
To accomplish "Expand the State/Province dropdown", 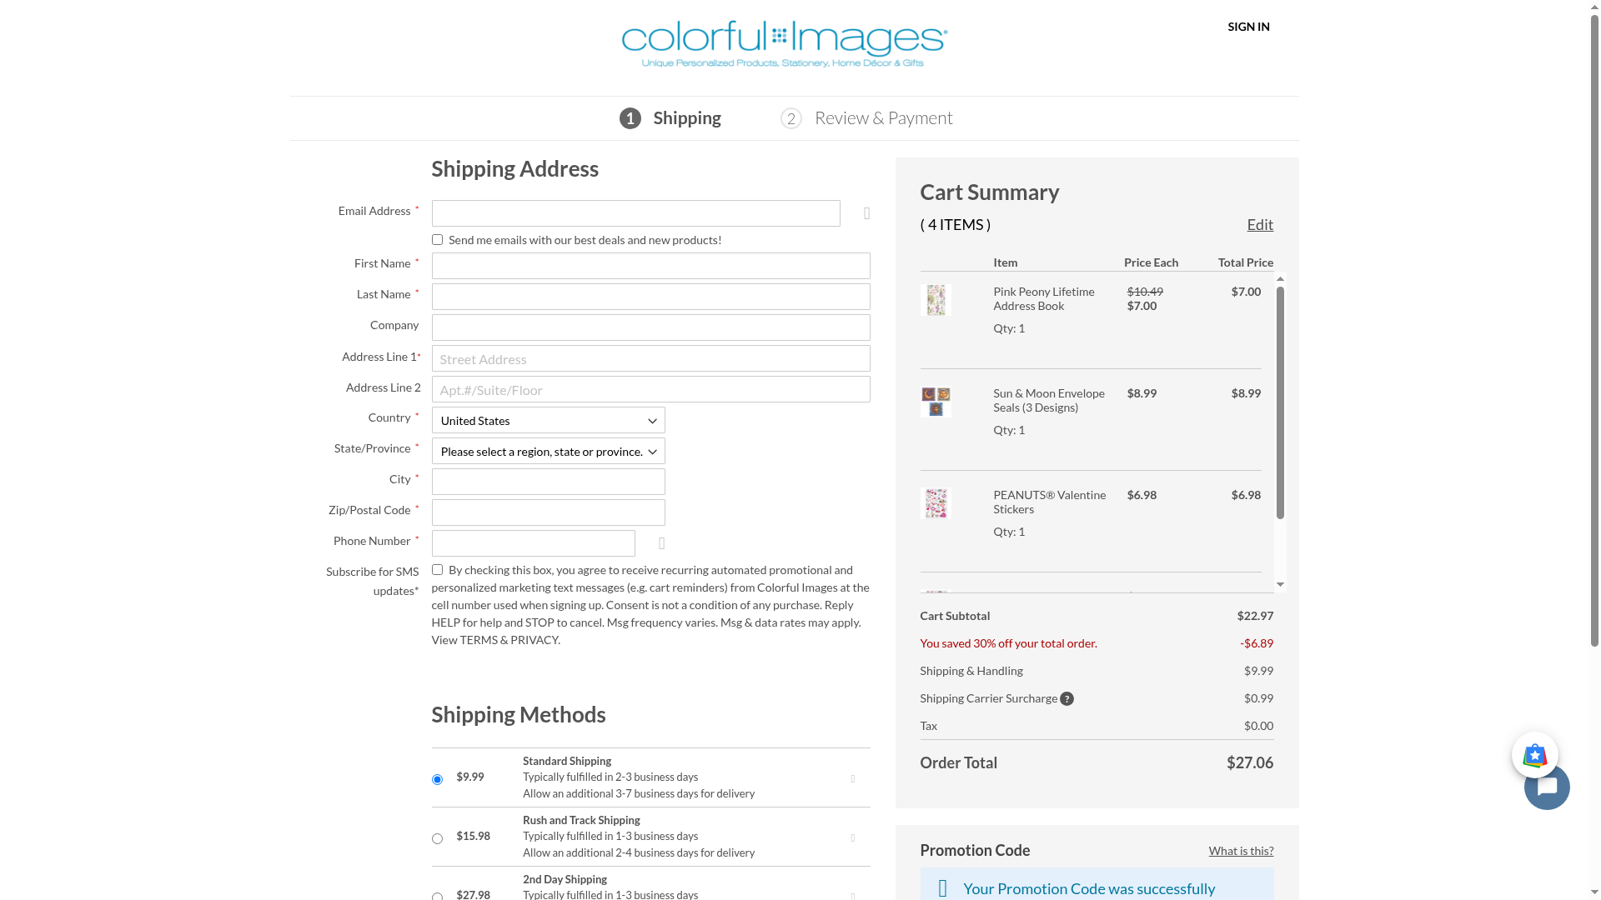I will tap(548, 452).
